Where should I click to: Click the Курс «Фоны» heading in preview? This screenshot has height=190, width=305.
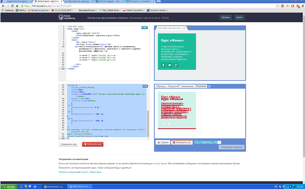click(x=172, y=41)
